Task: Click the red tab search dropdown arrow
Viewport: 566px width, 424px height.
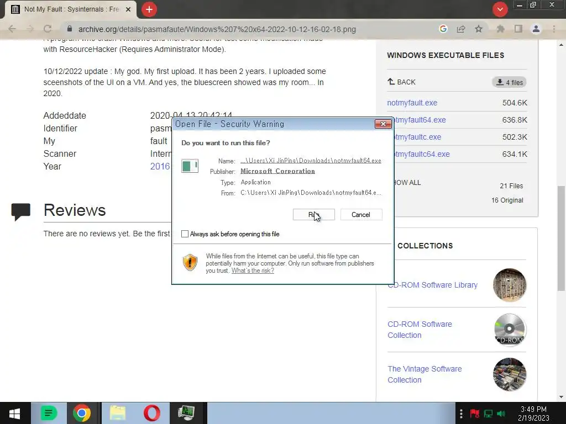Action: pos(500,9)
